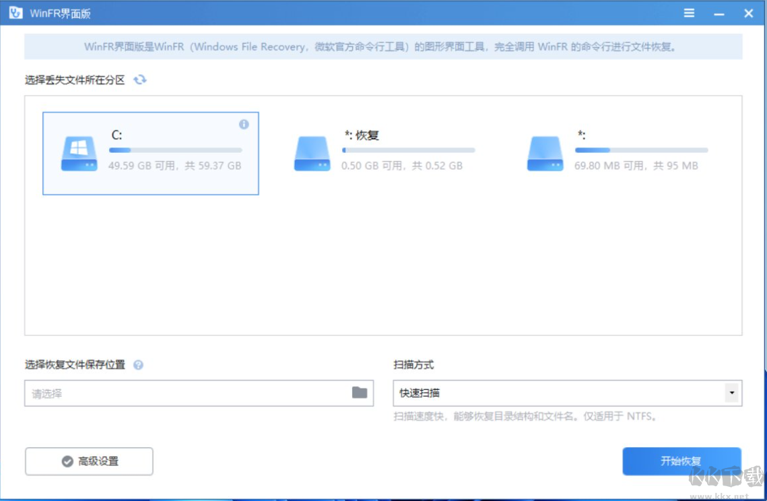Click the disk icon of the third partition
This screenshot has width=767, height=501.
click(545, 153)
